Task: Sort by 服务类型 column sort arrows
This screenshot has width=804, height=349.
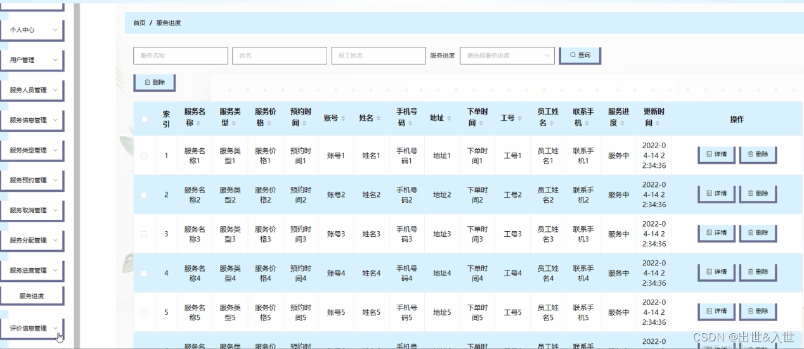Action: (x=233, y=124)
